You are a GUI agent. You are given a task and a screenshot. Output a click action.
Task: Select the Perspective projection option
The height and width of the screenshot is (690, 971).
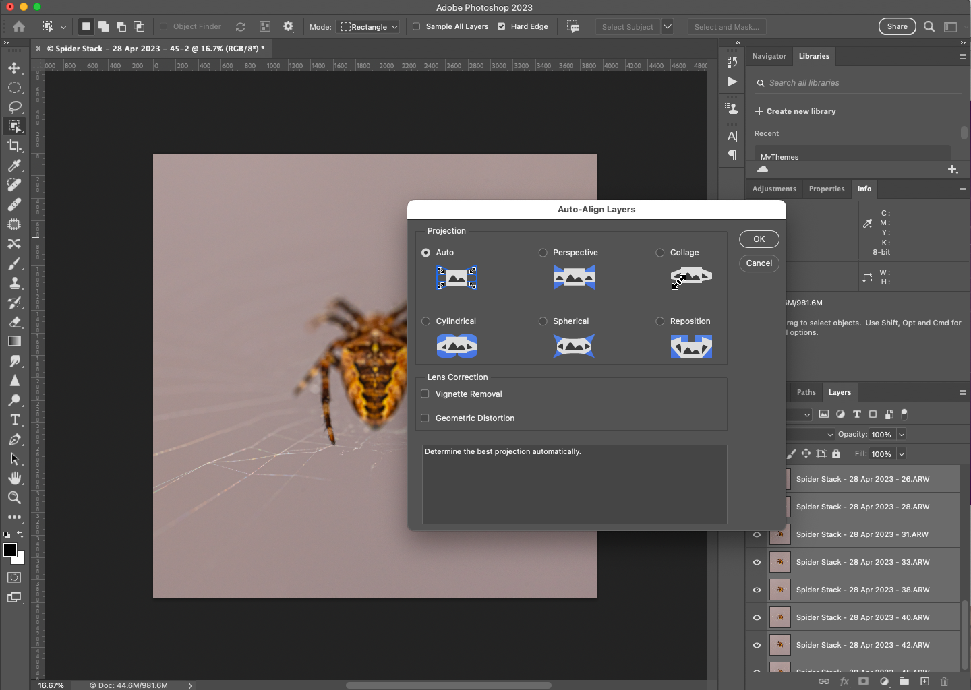click(x=543, y=253)
